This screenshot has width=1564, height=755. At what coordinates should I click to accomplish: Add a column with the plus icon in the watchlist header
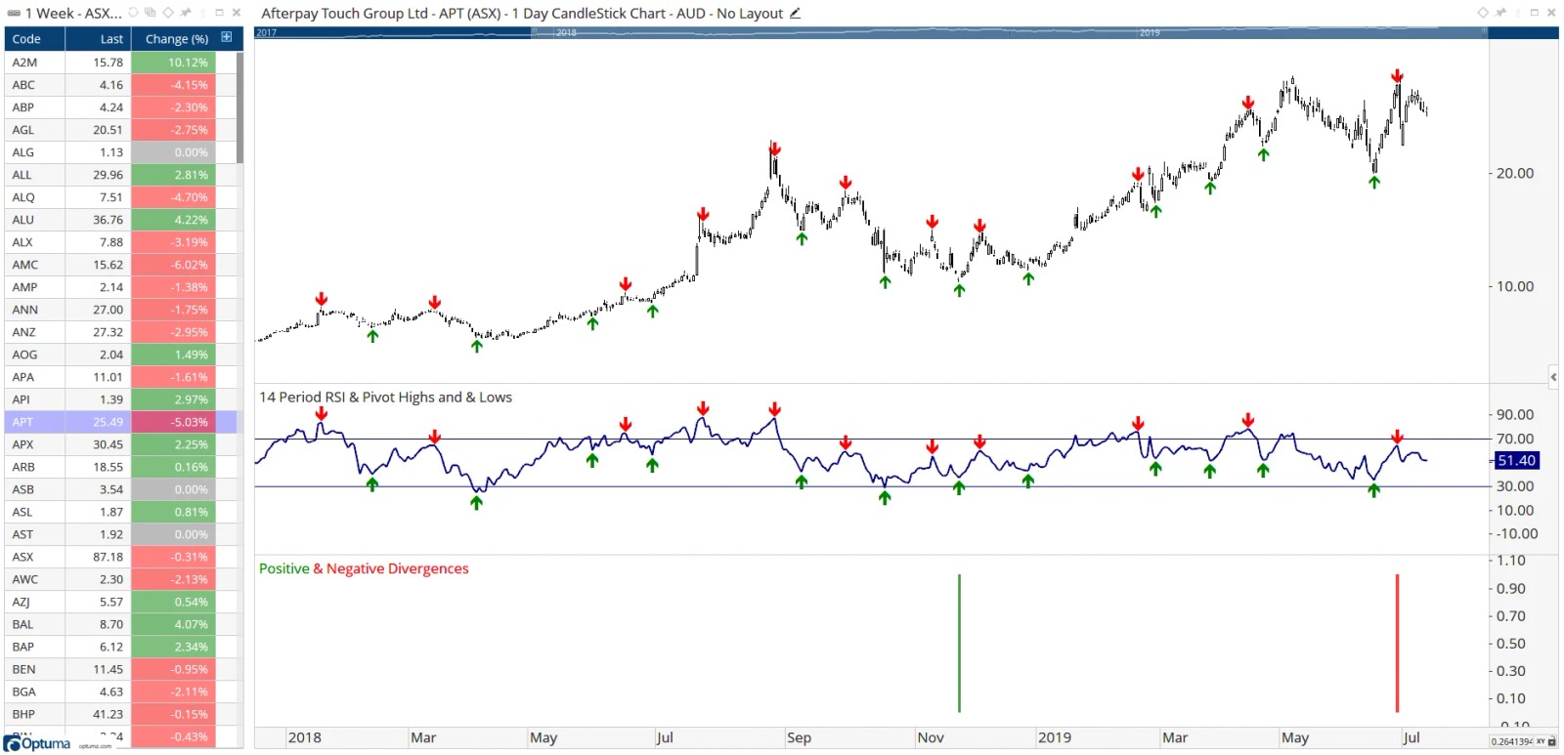(227, 37)
